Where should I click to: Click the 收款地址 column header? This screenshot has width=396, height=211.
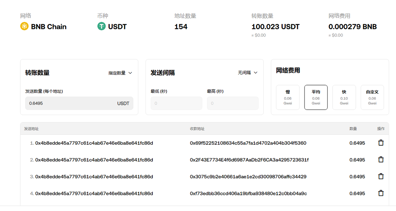click(197, 129)
